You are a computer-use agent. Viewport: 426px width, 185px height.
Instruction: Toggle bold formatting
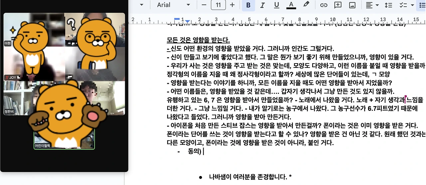click(248, 5)
